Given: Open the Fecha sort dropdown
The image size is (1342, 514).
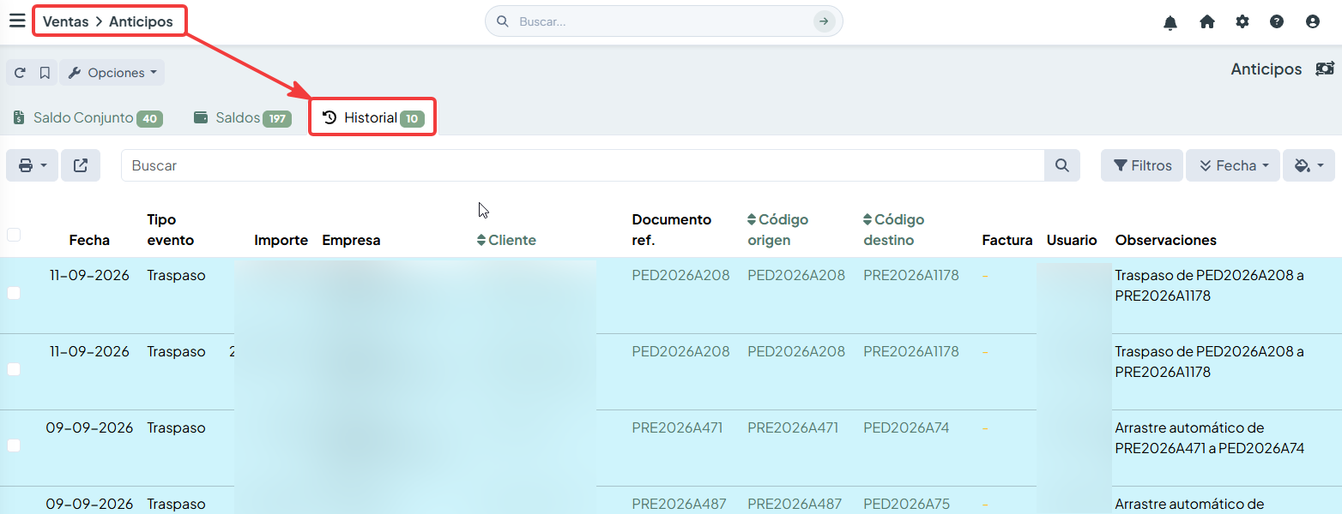Looking at the screenshot, I should coord(1233,165).
